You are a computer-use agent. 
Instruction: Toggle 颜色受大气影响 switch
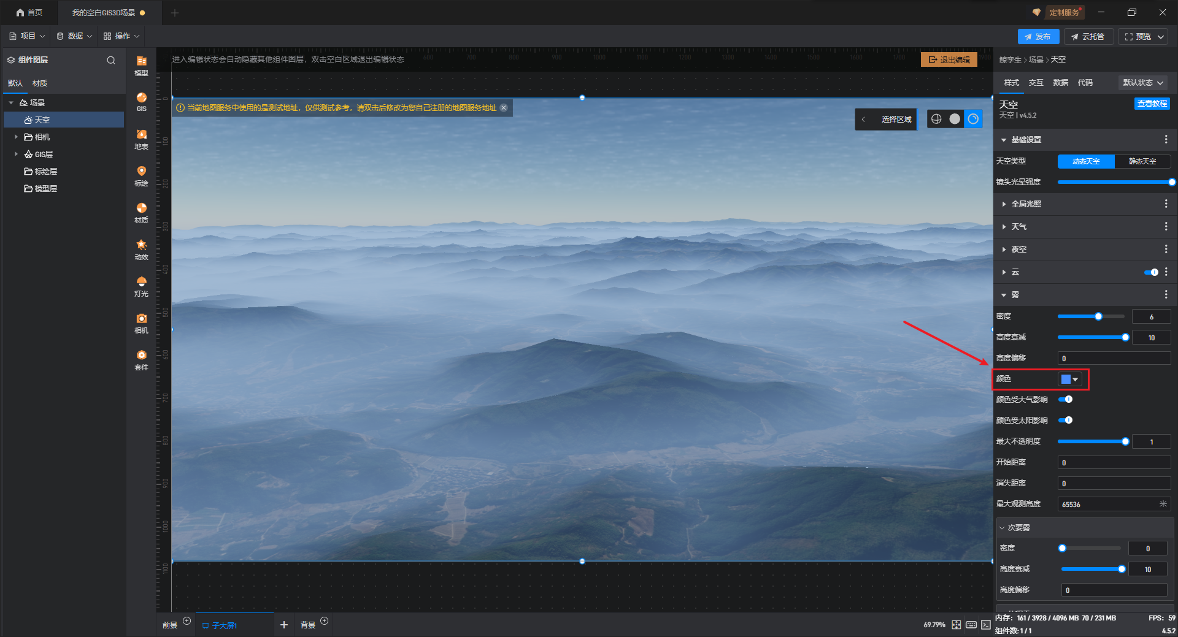point(1066,400)
